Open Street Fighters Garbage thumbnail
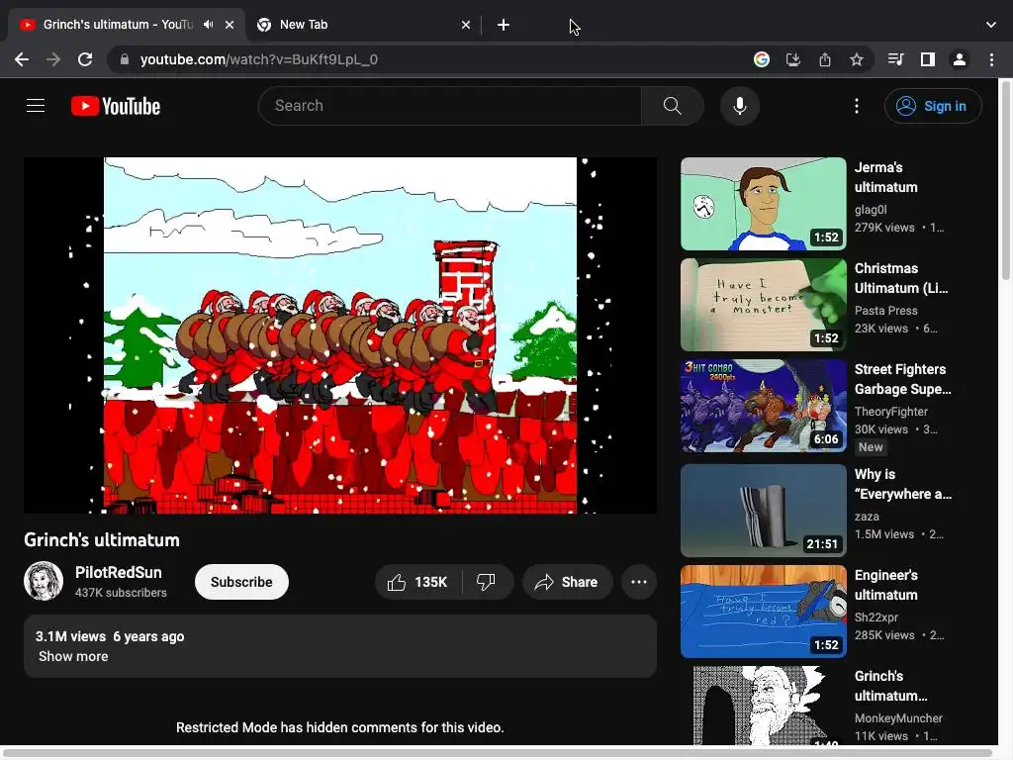The image size is (1013, 760). (x=764, y=406)
